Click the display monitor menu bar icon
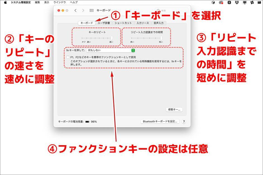The height and width of the screenshot is (175, 263). pos(245,2)
